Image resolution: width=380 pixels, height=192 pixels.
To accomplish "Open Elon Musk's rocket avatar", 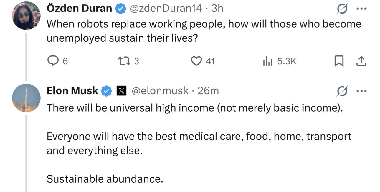I will point(26,98).
